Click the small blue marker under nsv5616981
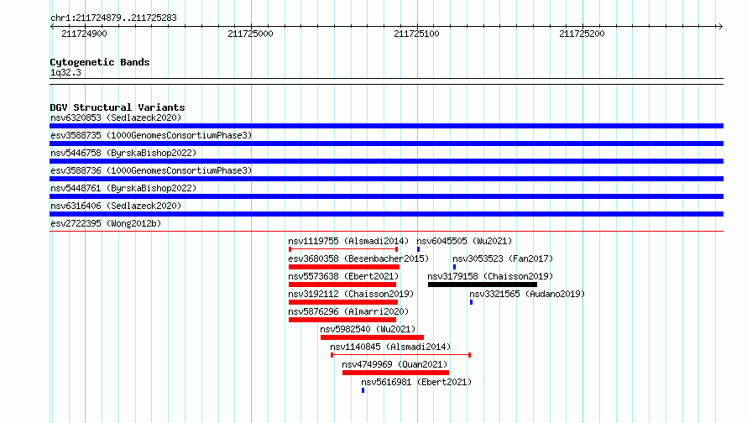 click(363, 390)
